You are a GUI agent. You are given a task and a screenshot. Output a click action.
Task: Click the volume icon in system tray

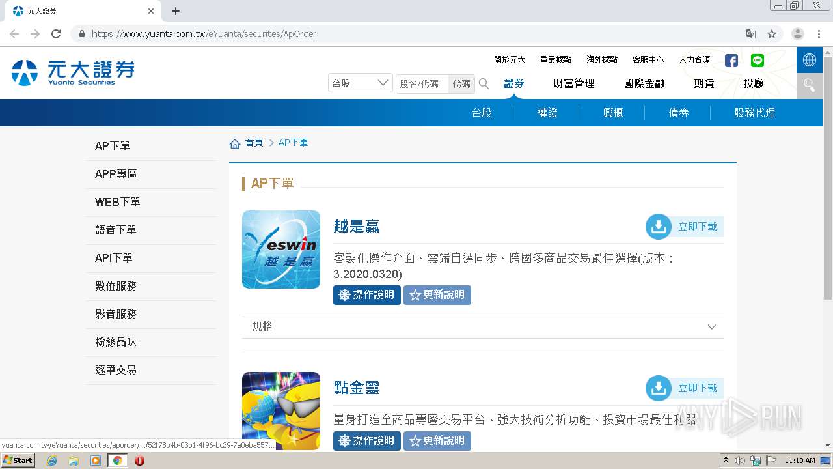click(x=740, y=461)
